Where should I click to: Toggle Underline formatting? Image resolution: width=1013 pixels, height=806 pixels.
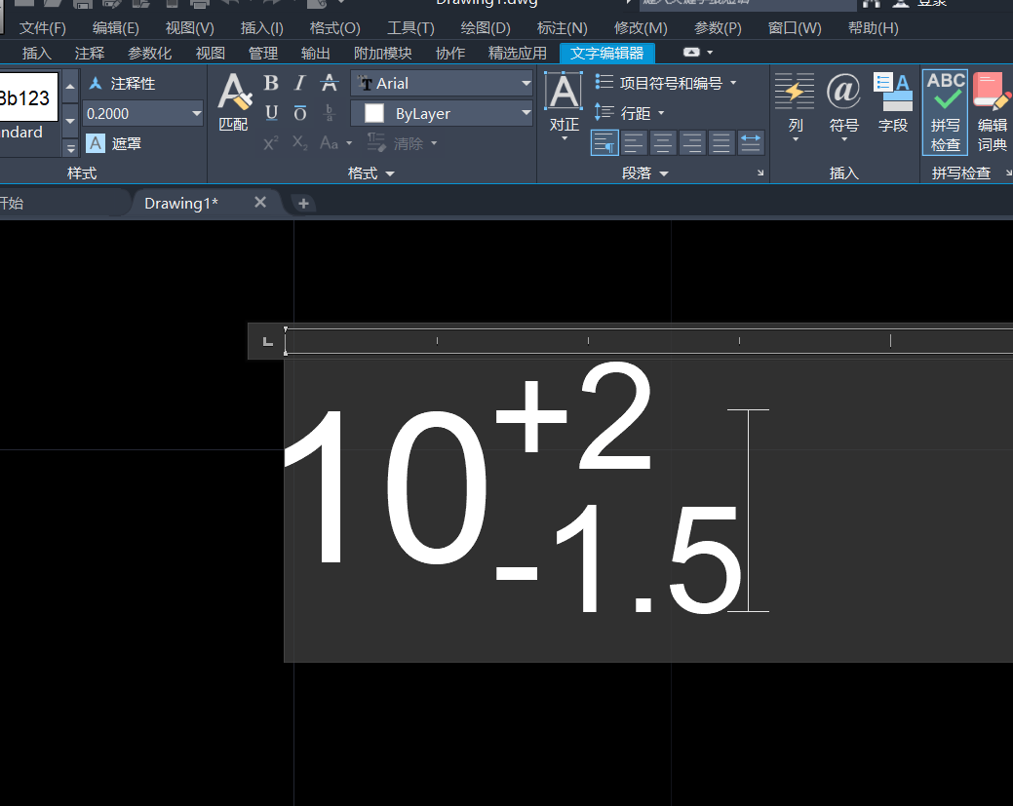click(x=271, y=113)
